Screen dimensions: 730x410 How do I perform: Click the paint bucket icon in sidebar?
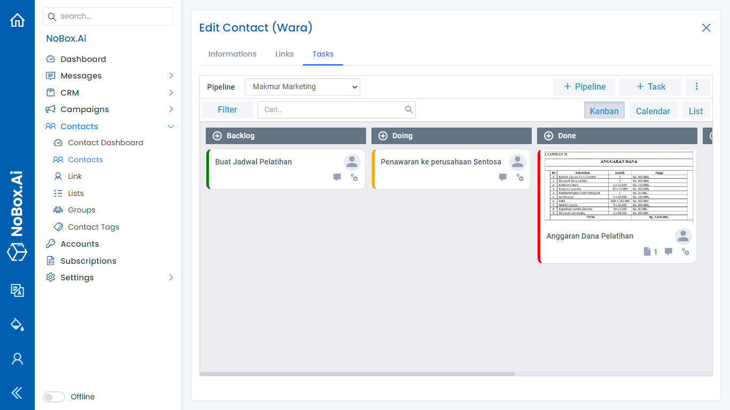click(x=17, y=324)
